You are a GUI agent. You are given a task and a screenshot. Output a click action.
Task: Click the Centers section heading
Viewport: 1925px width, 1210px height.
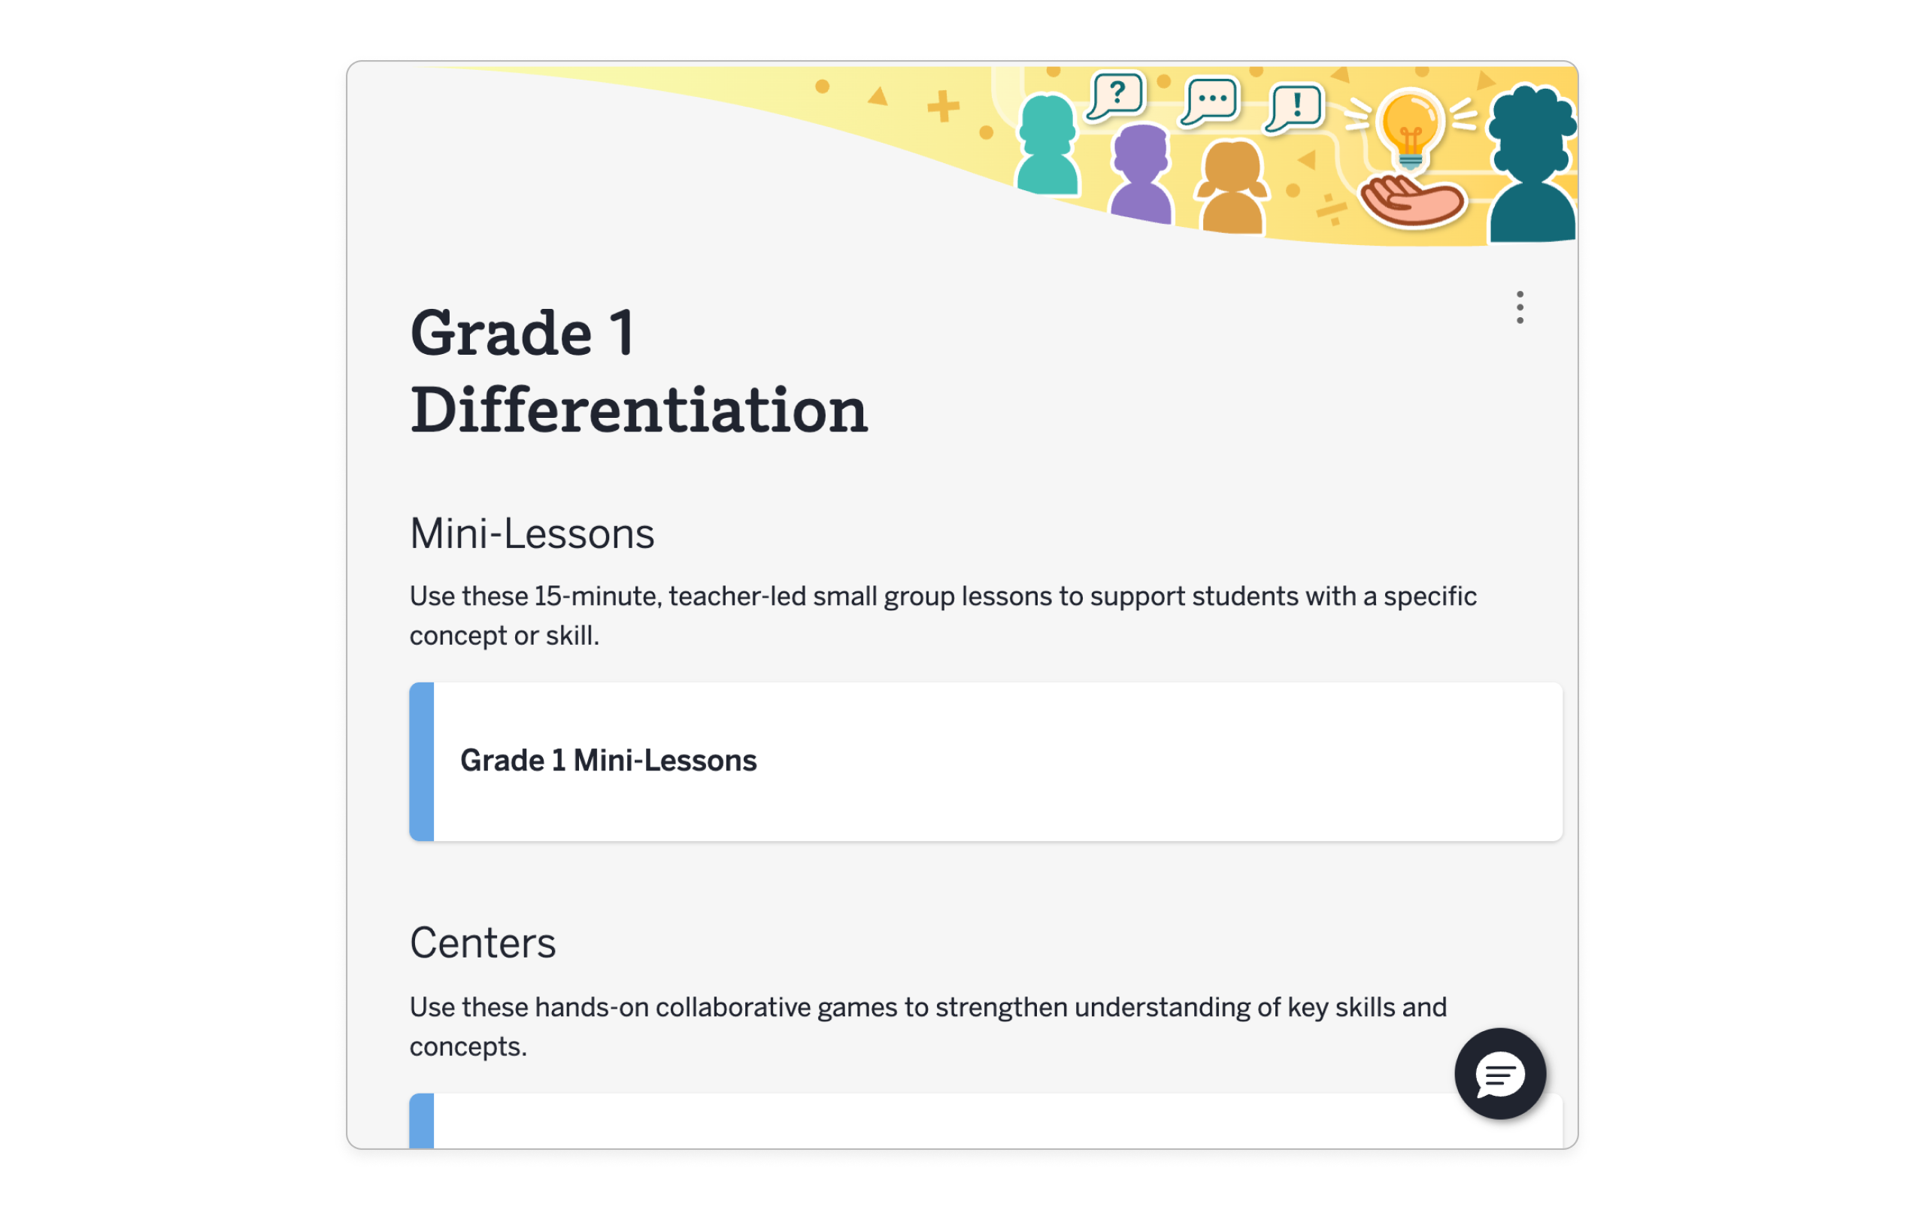(x=483, y=943)
